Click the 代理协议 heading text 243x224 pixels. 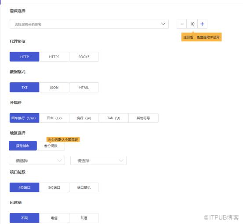18,41
